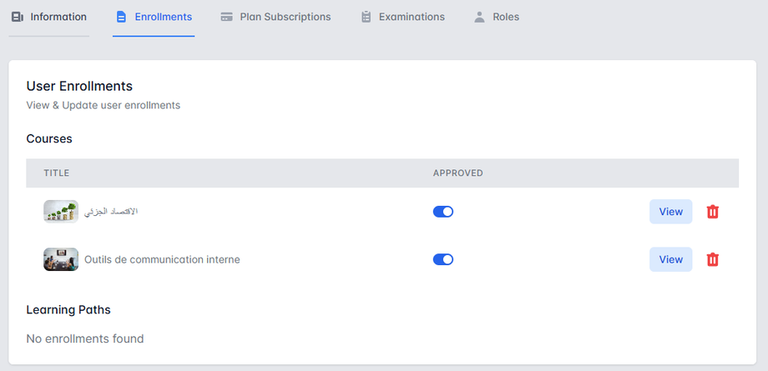Click the Arabic course thumbnail image
768x371 pixels.
pyautogui.click(x=61, y=212)
